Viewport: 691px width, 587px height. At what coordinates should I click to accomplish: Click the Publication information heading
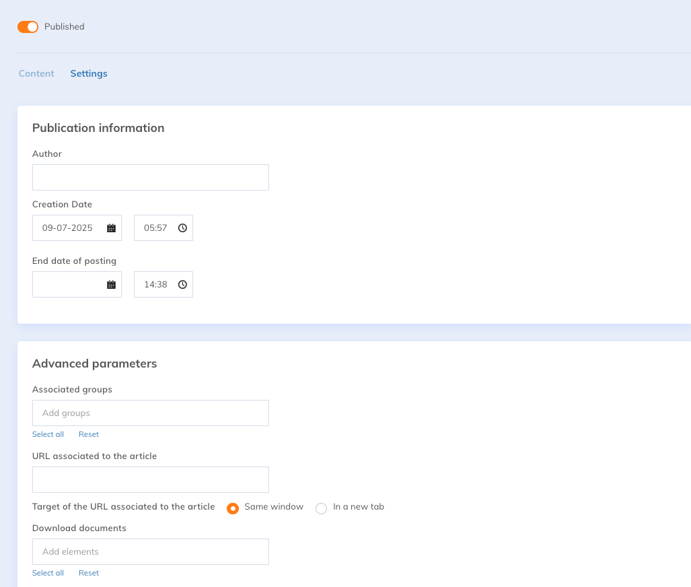click(98, 128)
